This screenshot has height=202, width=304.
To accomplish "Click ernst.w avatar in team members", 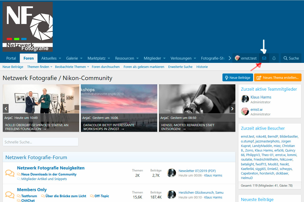I will tap(245, 112).
